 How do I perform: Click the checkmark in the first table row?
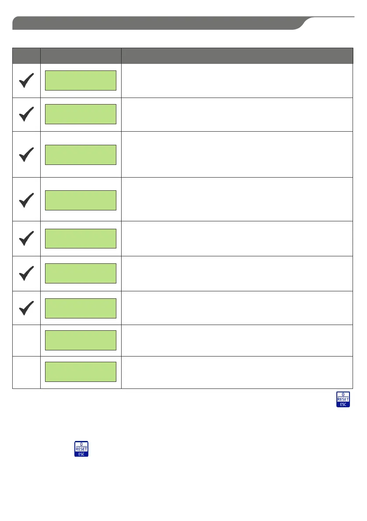pyautogui.click(x=27, y=80)
